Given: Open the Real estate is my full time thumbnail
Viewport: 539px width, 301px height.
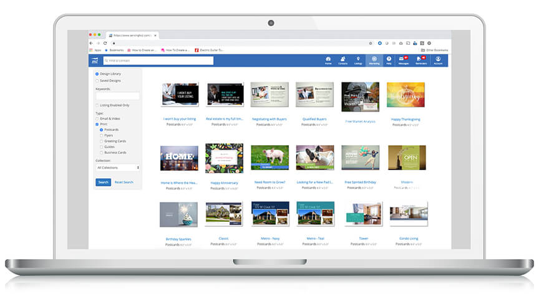Looking at the screenshot, I should pyautogui.click(x=225, y=94).
